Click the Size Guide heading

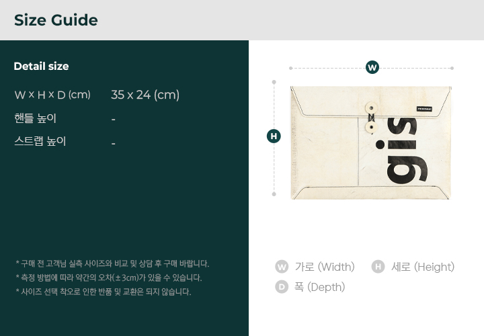click(56, 20)
